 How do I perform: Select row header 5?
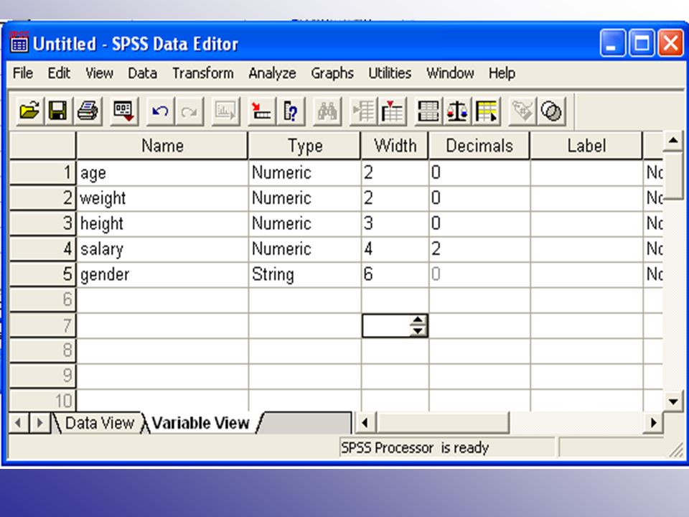(42, 274)
